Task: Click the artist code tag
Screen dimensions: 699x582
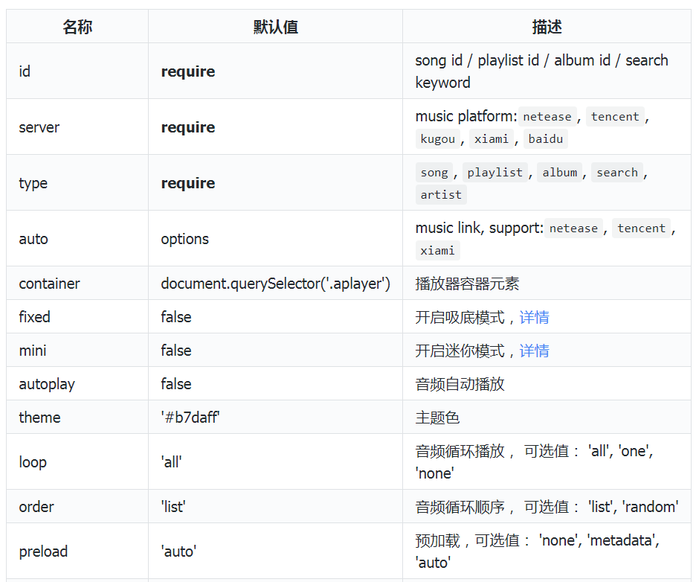Action: pos(441,195)
